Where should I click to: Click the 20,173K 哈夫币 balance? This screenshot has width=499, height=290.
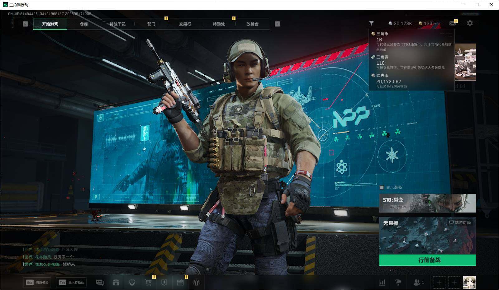point(400,23)
